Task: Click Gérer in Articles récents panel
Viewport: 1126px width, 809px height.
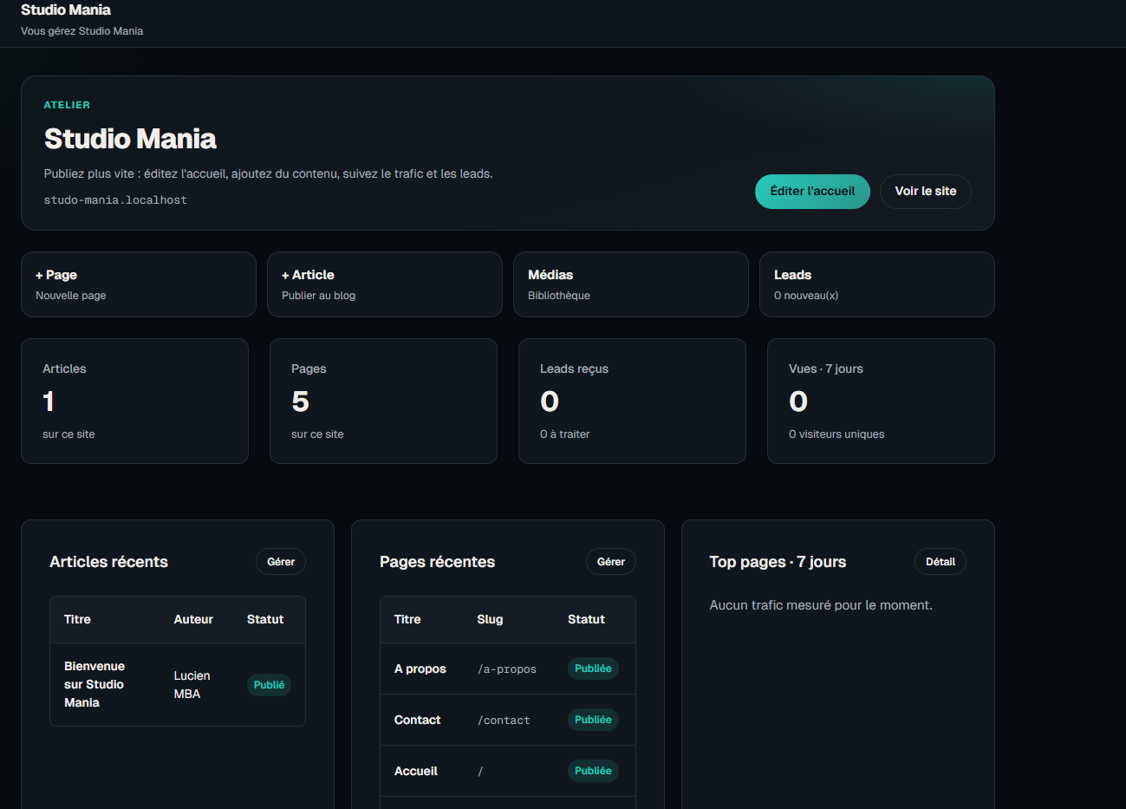Action: tap(281, 562)
